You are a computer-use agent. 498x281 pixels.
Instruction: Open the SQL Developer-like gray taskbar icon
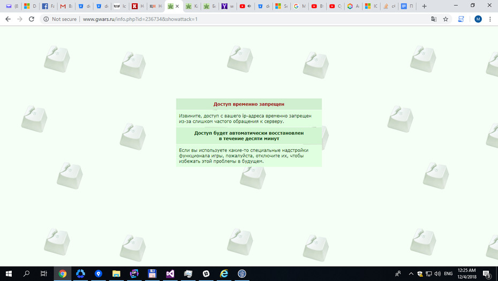(188, 274)
